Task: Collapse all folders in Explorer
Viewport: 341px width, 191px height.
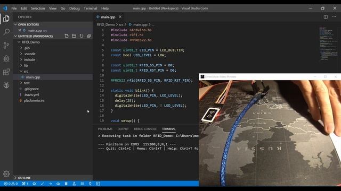Action: click(89, 36)
